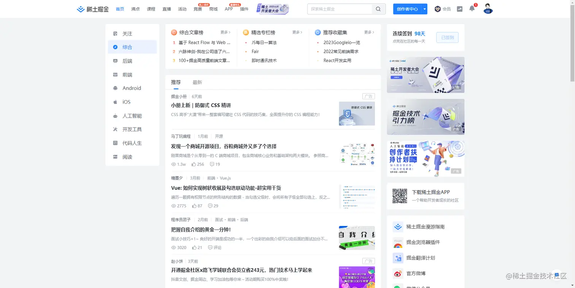Open the 即时通讯技术 column
Viewport: 575px width, 288px height.
coord(264,60)
